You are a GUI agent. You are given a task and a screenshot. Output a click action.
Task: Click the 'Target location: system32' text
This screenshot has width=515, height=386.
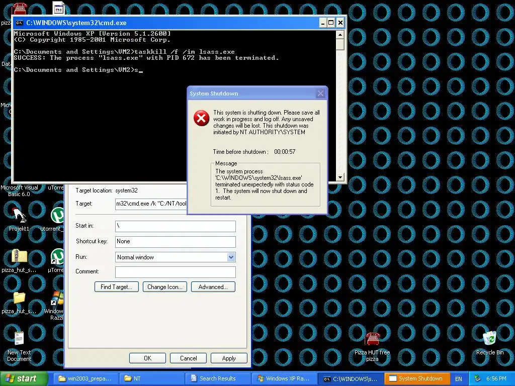[x=107, y=190]
